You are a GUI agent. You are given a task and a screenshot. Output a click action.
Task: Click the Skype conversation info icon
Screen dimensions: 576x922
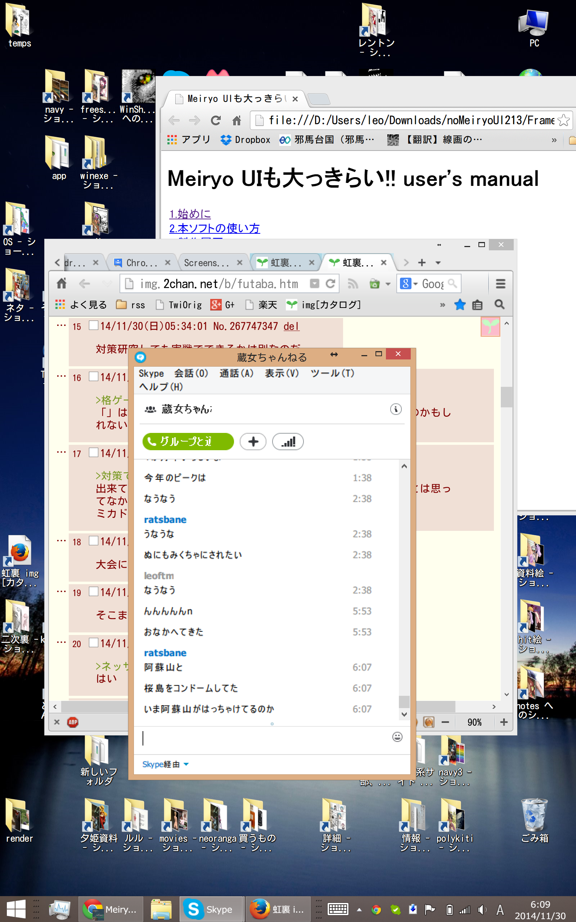(x=395, y=409)
